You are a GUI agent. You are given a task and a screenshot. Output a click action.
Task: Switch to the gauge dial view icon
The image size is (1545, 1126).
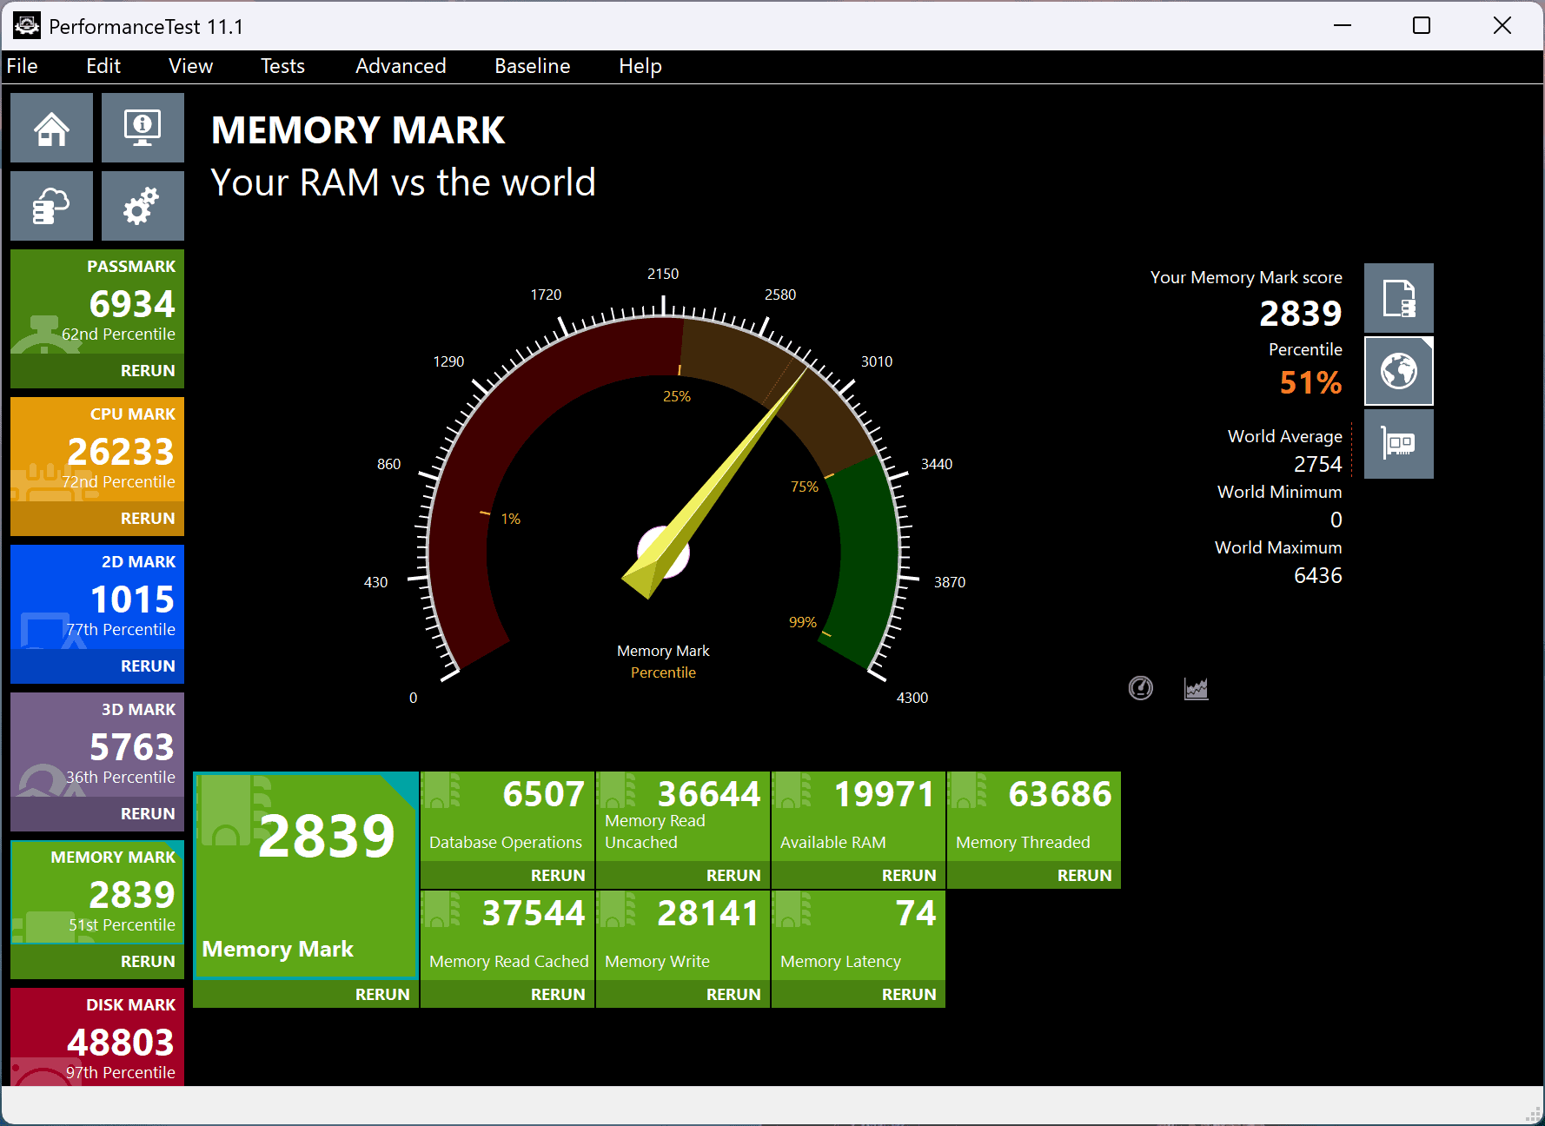[x=1141, y=688]
